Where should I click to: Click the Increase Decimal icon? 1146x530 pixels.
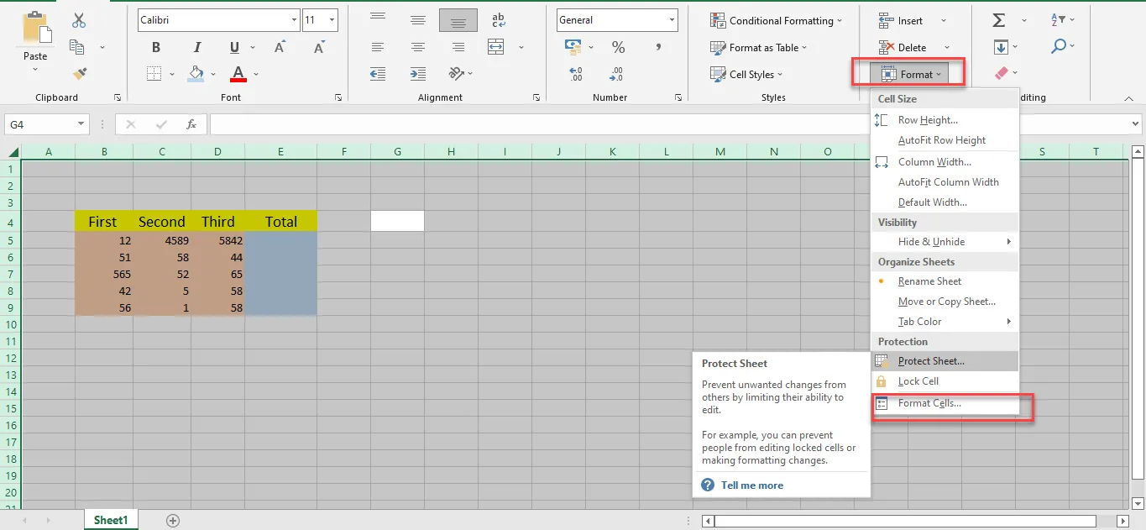(576, 74)
